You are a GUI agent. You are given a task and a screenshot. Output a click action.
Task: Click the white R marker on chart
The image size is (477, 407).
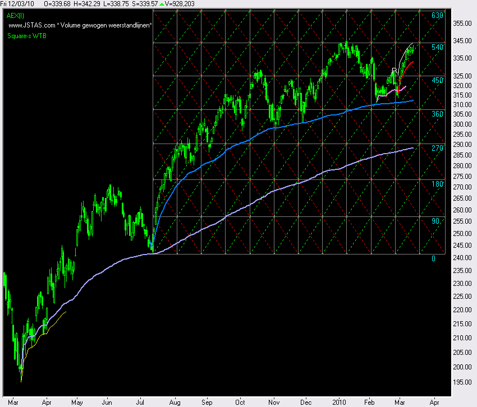click(x=394, y=71)
